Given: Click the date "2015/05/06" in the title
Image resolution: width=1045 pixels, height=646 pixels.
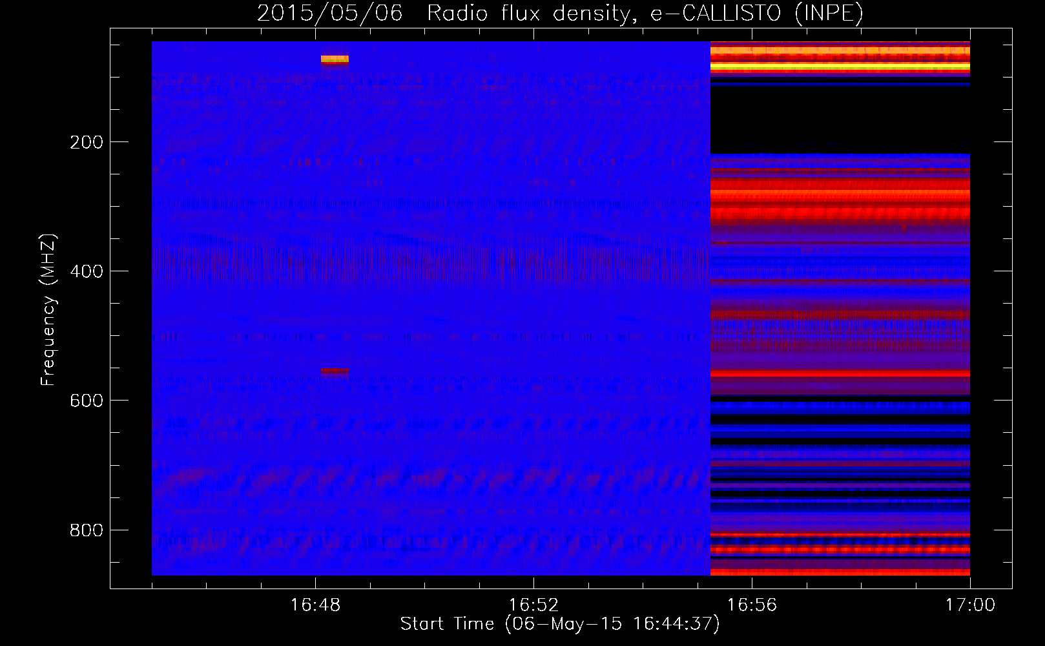Looking at the screenshot, I should [x=330, y=13].
